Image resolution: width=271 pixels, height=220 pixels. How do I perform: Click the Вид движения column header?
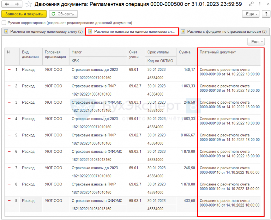point(31,57)
